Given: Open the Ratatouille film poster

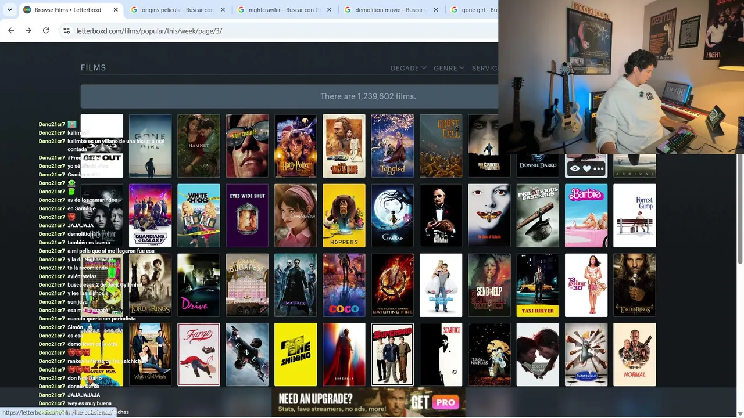Looking at the screenshot, I should tap(586, 355).
